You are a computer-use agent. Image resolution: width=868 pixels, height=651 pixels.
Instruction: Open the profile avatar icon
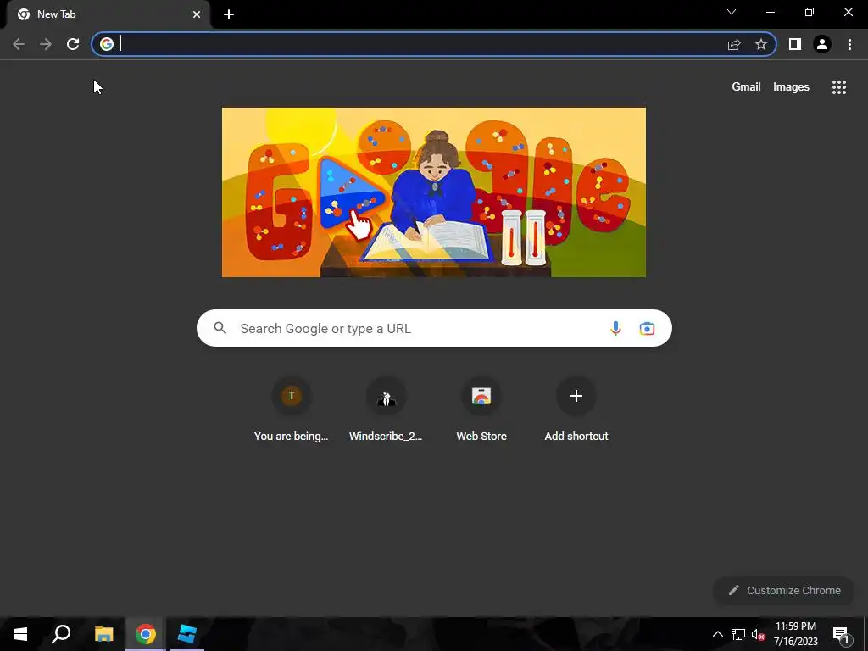[822, 44]
